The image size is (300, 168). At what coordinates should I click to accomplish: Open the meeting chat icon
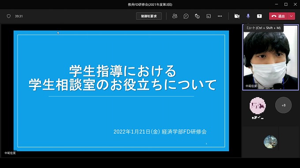point(186,16)
